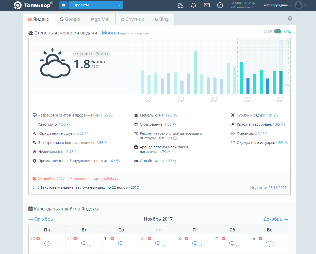Click the tallest bar in the chart

click(195, 72)
